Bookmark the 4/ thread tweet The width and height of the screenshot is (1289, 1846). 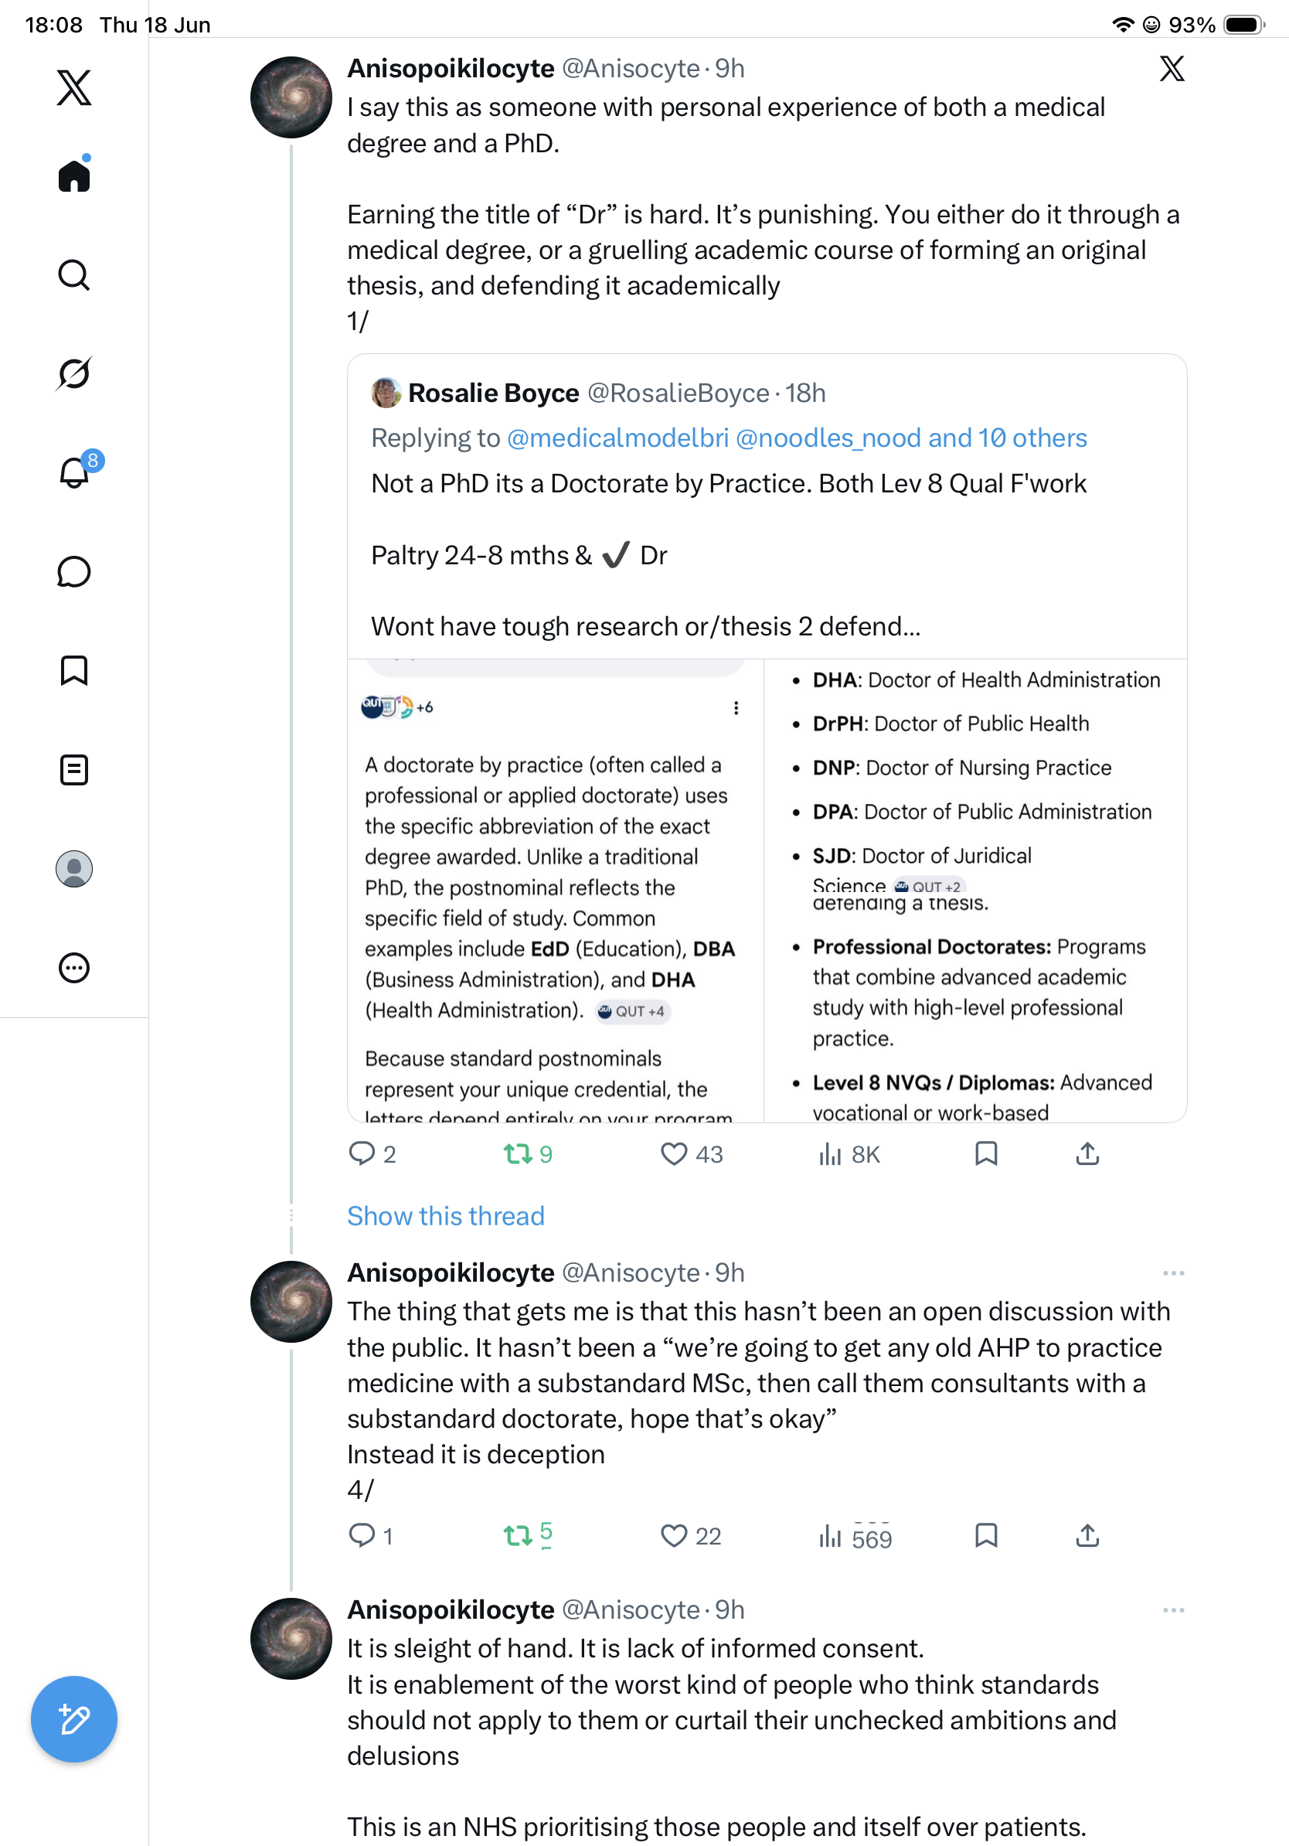986,1536
